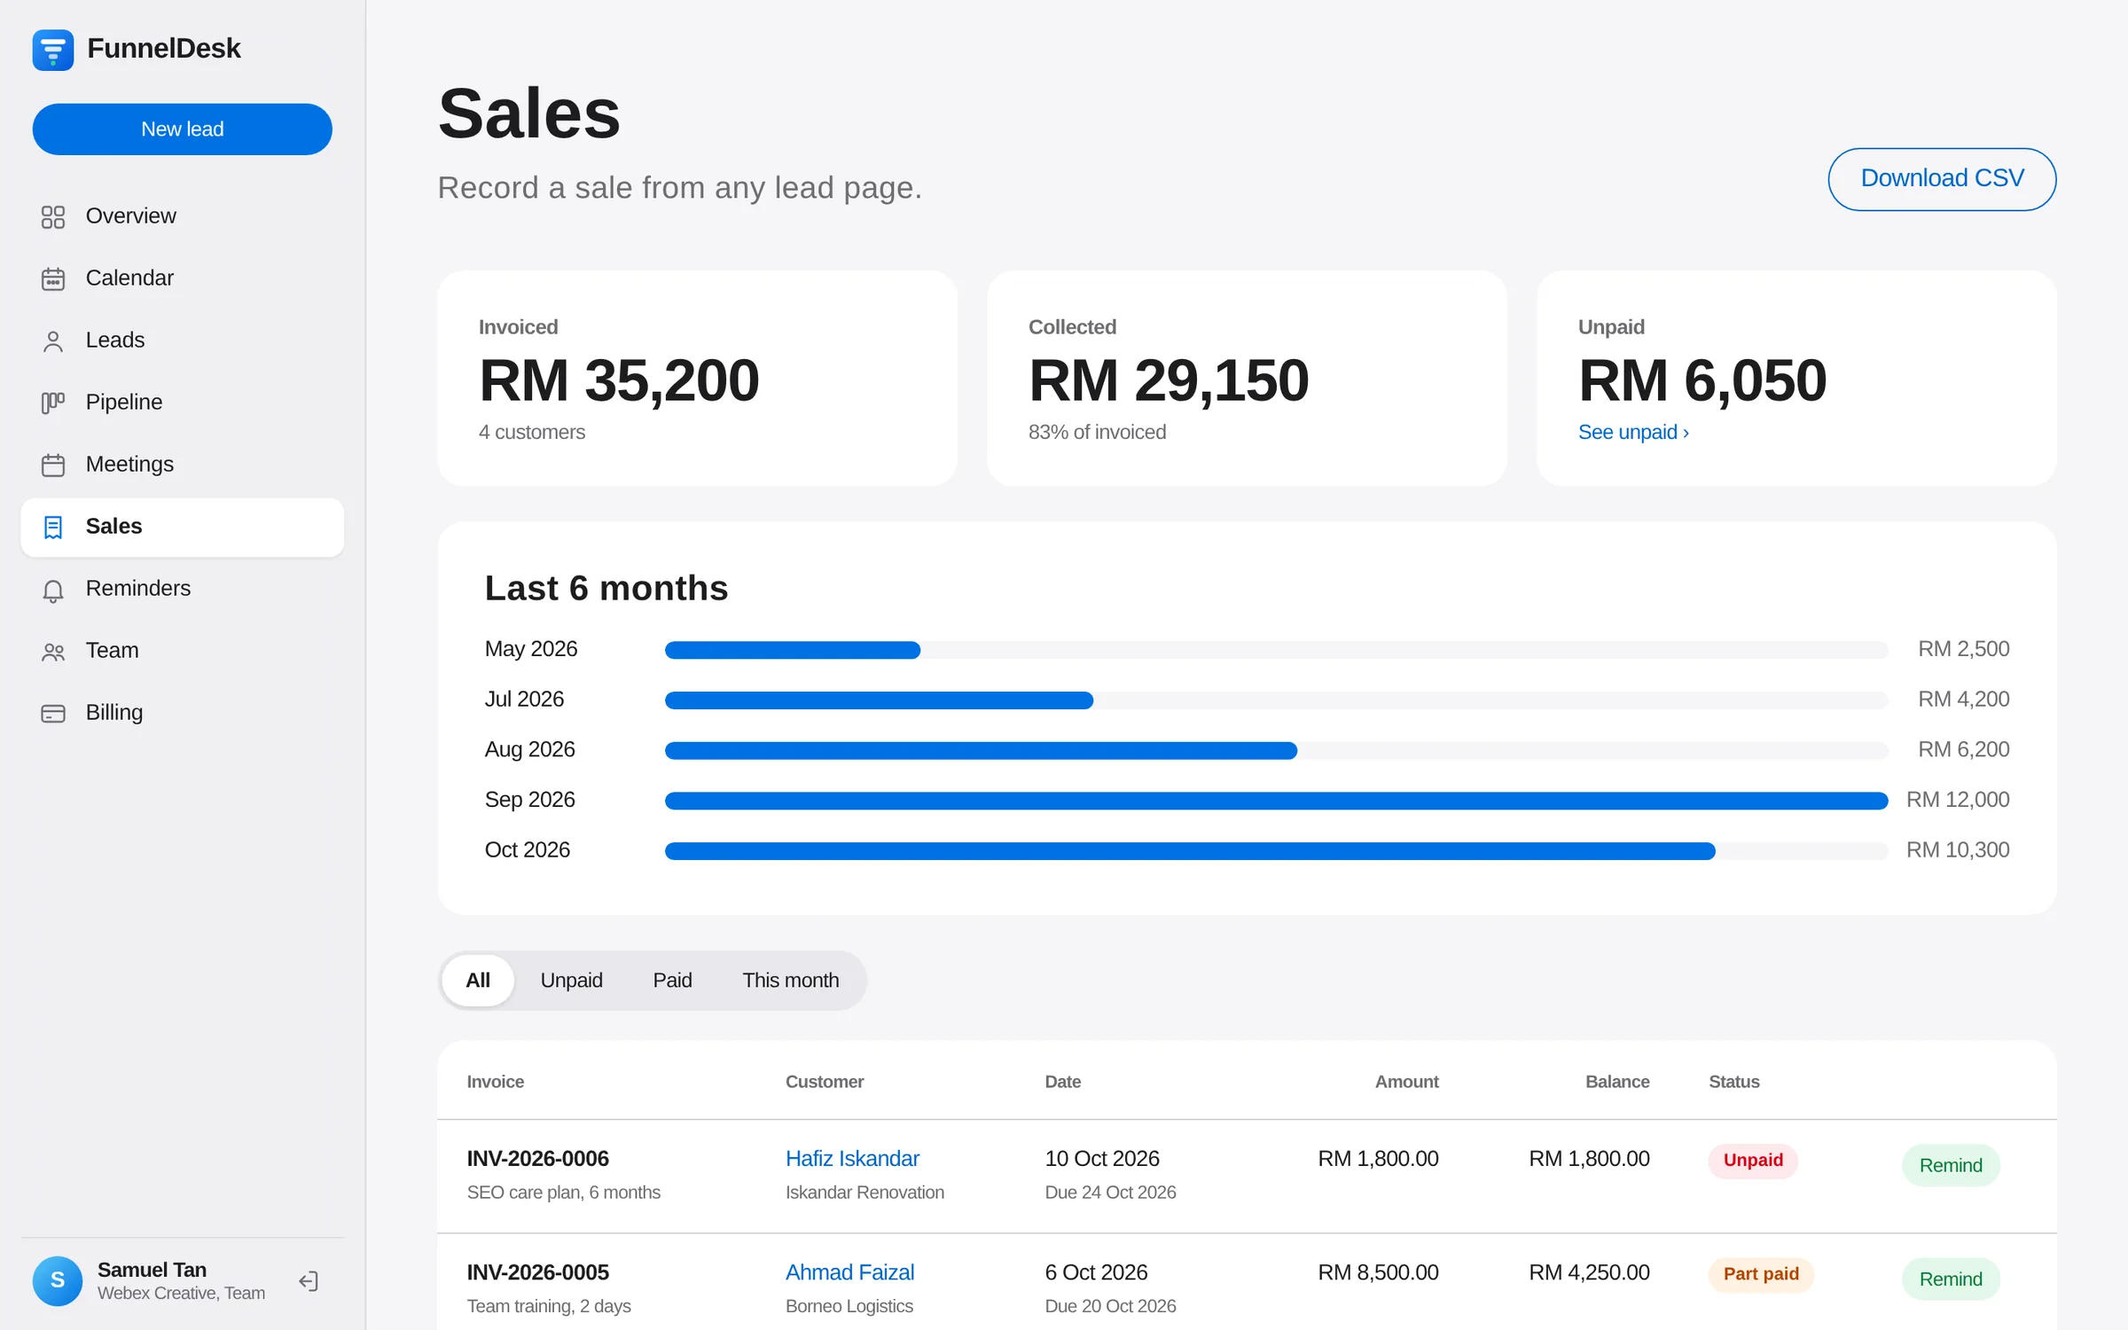Navigate to Leads

click(x=183, y=340)
